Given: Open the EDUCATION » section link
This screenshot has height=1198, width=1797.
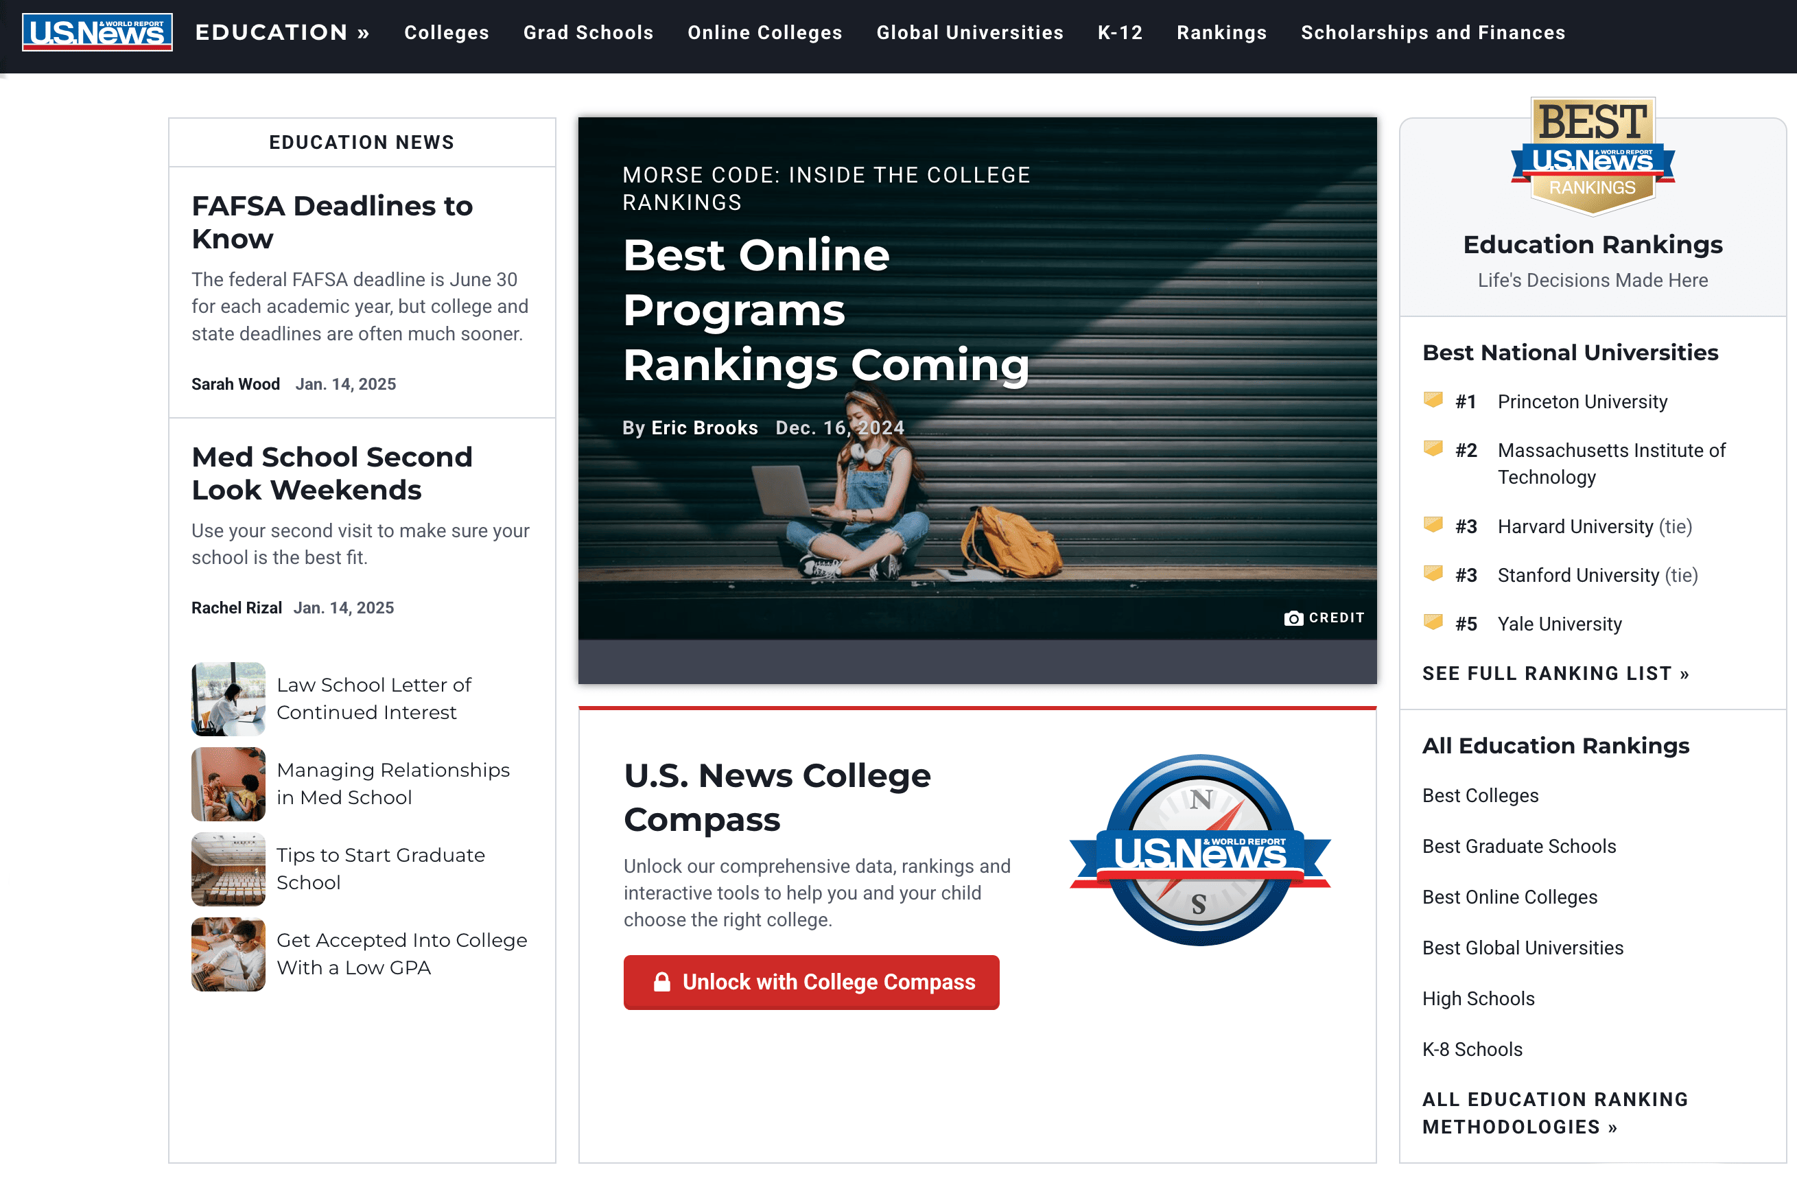Looking at the screenshot, I should tap(282, 32).
